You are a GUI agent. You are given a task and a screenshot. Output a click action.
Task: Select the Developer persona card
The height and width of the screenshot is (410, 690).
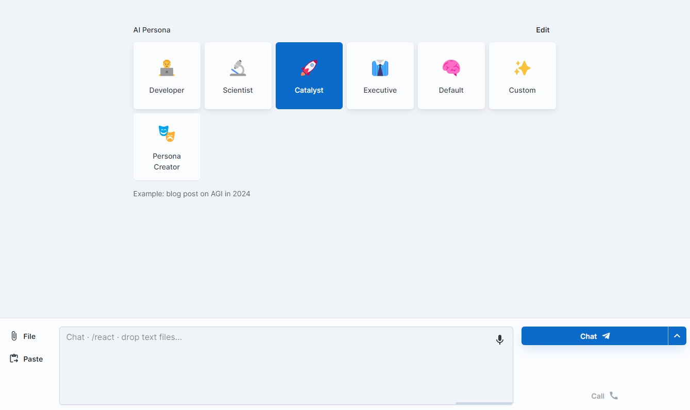pos(167,76)
